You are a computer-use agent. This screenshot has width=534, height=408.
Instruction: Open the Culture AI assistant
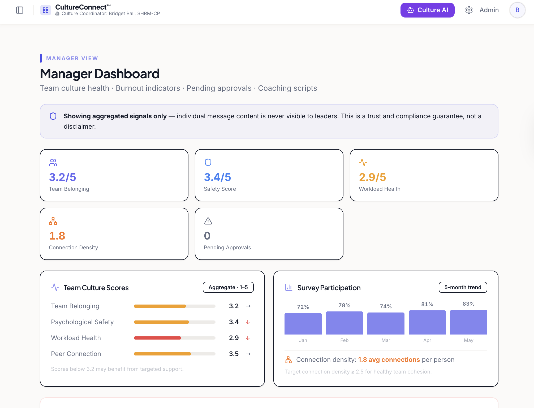(x=427, y=10)
